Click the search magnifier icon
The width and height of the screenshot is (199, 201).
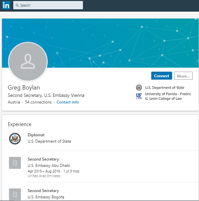point(17,5)
